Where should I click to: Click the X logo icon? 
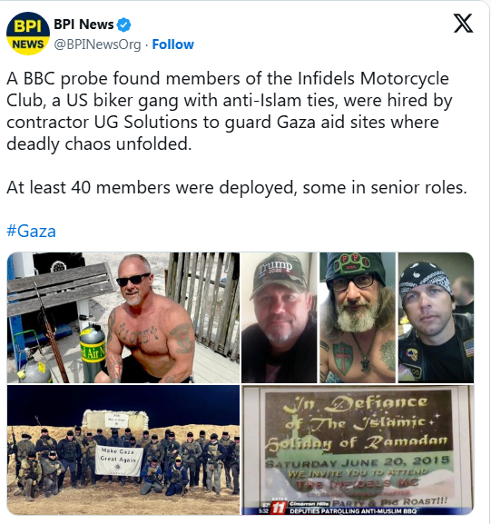tap(463, 24)
